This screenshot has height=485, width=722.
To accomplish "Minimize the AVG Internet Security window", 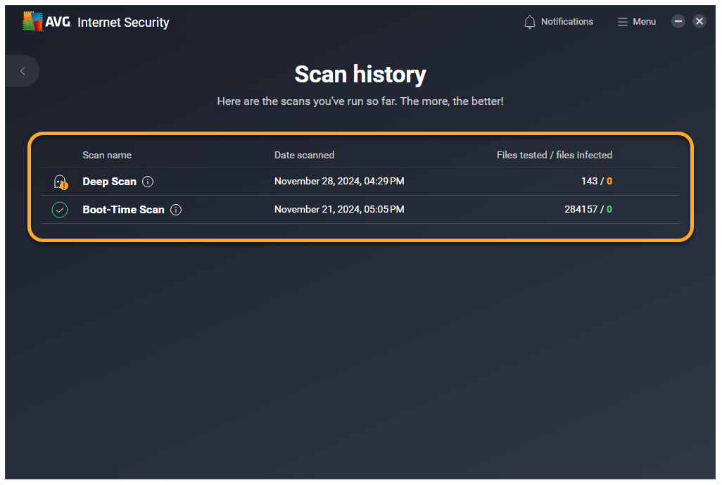I will pos(678,21).
